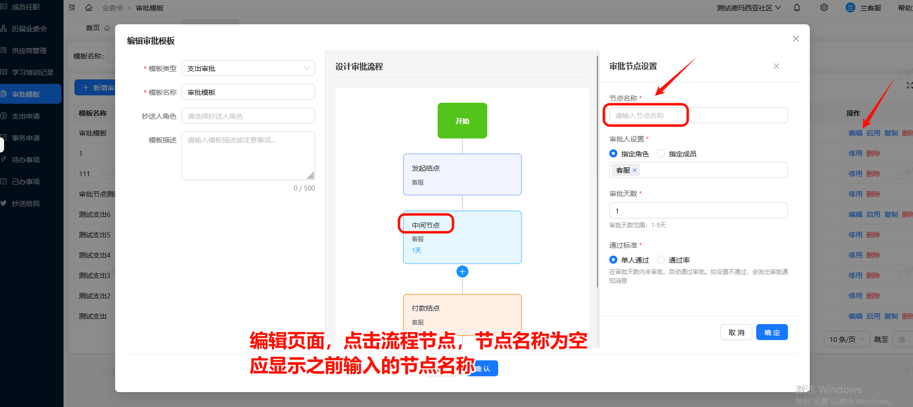Select the 单人通过 radio option
This screenshot has width=913, height=407.
coord(613,260)
